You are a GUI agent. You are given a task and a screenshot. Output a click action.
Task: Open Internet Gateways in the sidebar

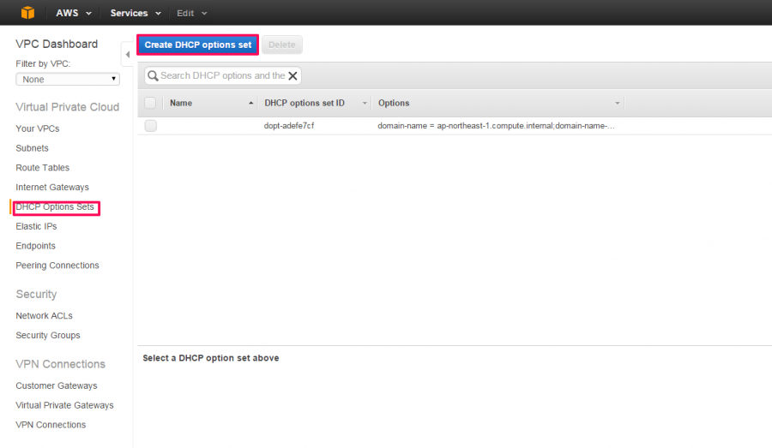click(52, 188)
